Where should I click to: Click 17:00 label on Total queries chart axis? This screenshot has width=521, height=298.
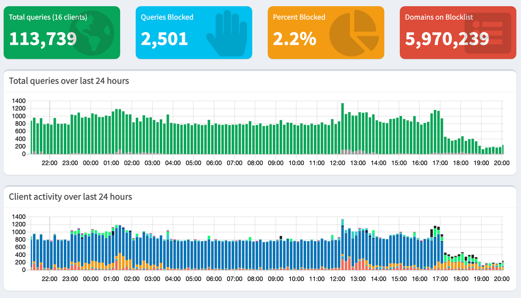point(440,163)
